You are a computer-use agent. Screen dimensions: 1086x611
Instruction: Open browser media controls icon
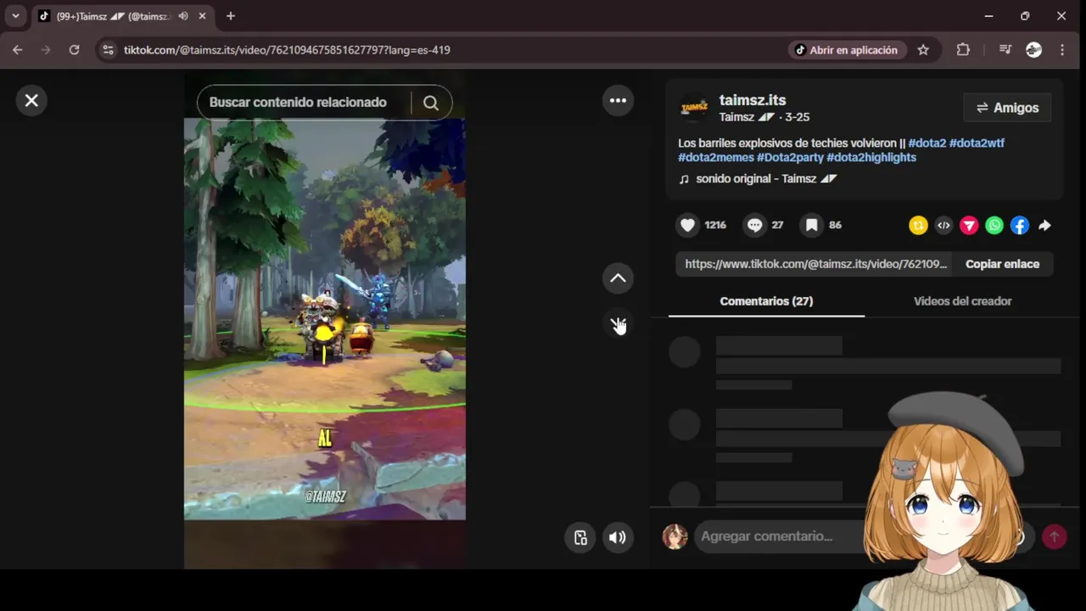[x=1005, y=50]
